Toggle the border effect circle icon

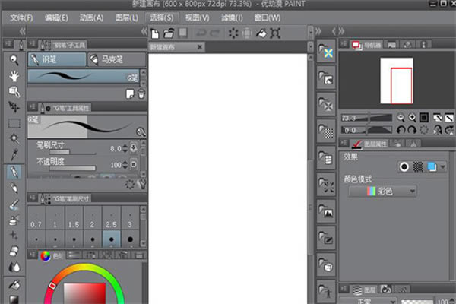[404, 166]
